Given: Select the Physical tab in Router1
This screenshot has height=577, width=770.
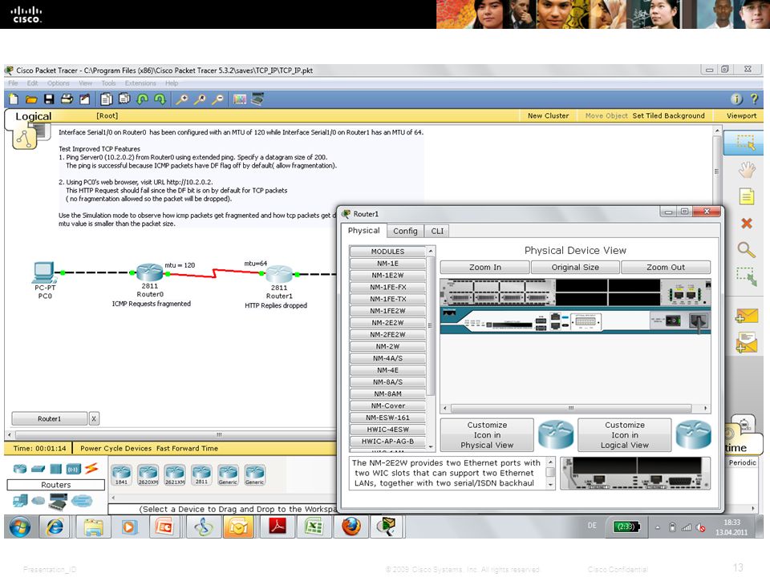Looking at the screenshot, I should point(364,230).
